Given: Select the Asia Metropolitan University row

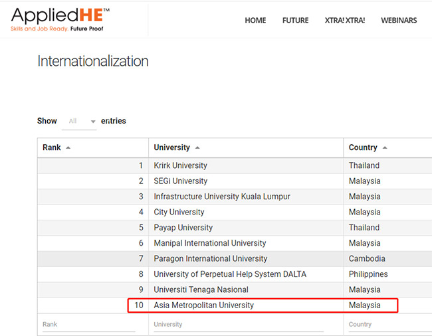Looking at the screenshot, I should pos(235,305).
